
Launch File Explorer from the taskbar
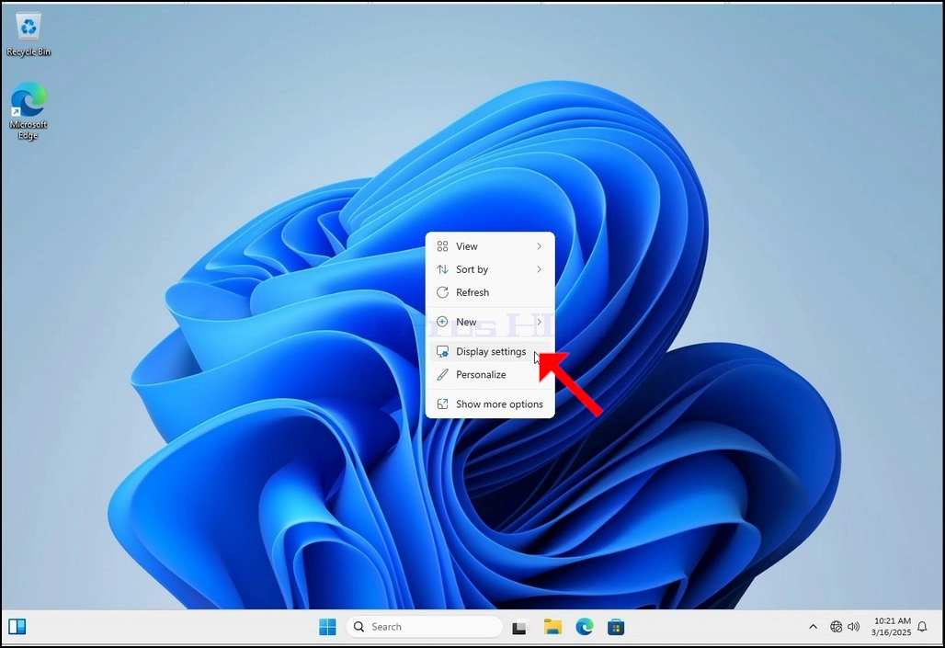pos(552,627)
